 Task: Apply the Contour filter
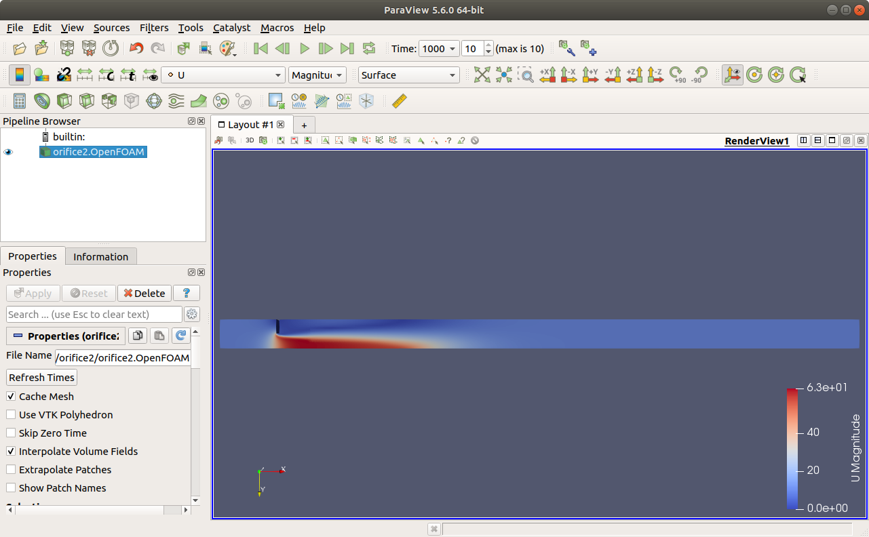coord(42,101)
